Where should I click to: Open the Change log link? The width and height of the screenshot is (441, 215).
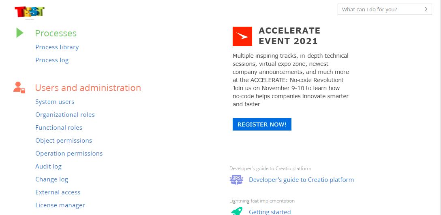click(x=52, y=179)
